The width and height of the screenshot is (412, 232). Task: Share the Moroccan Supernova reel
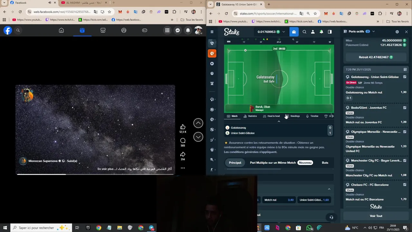[183, 154]
